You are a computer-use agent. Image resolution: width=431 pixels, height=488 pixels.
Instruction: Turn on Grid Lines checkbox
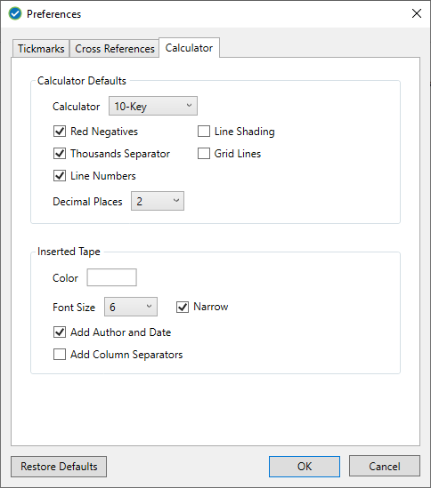(204, 154)
